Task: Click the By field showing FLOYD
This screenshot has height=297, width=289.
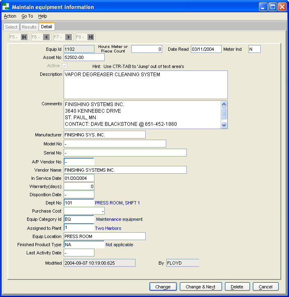Action: coord(183,263)
